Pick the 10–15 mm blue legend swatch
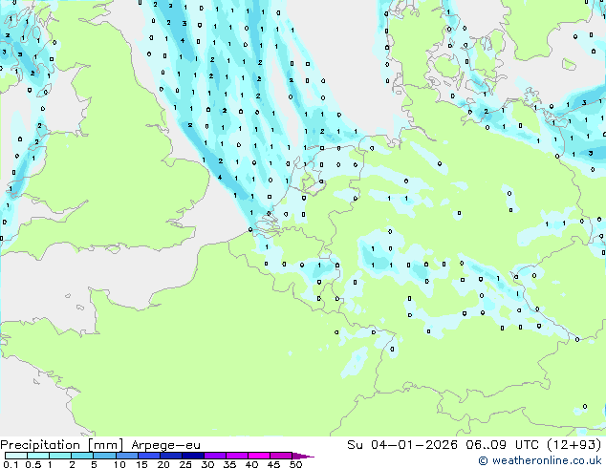This screenshot has height=468, width=606. coord(126,456)
